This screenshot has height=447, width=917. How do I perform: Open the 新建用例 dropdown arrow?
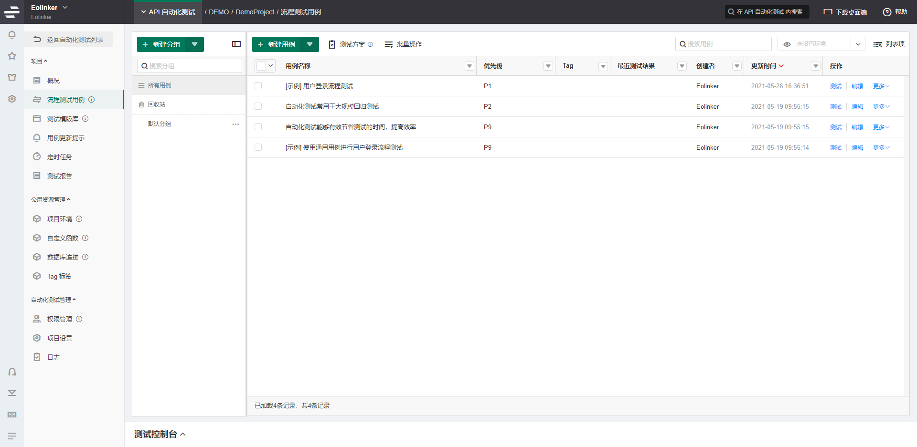(x=309, y=44)
